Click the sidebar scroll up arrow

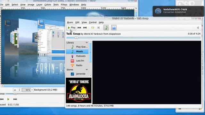(90, 42)
